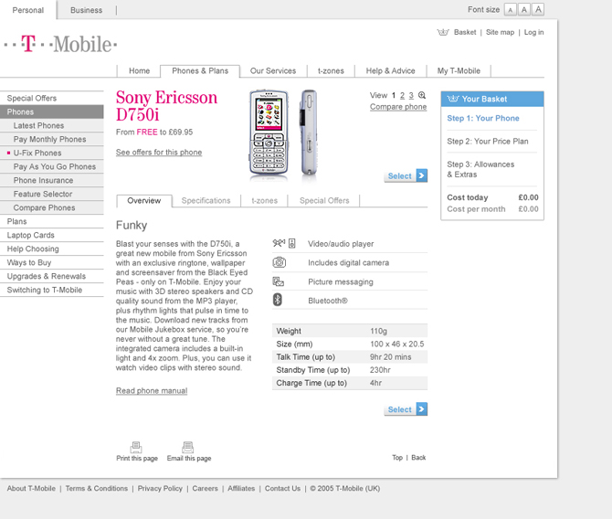This screenshot has height=519, width=612.
Task: Select Pay Monthly Phones in sidebar
Action: [49, 140]
